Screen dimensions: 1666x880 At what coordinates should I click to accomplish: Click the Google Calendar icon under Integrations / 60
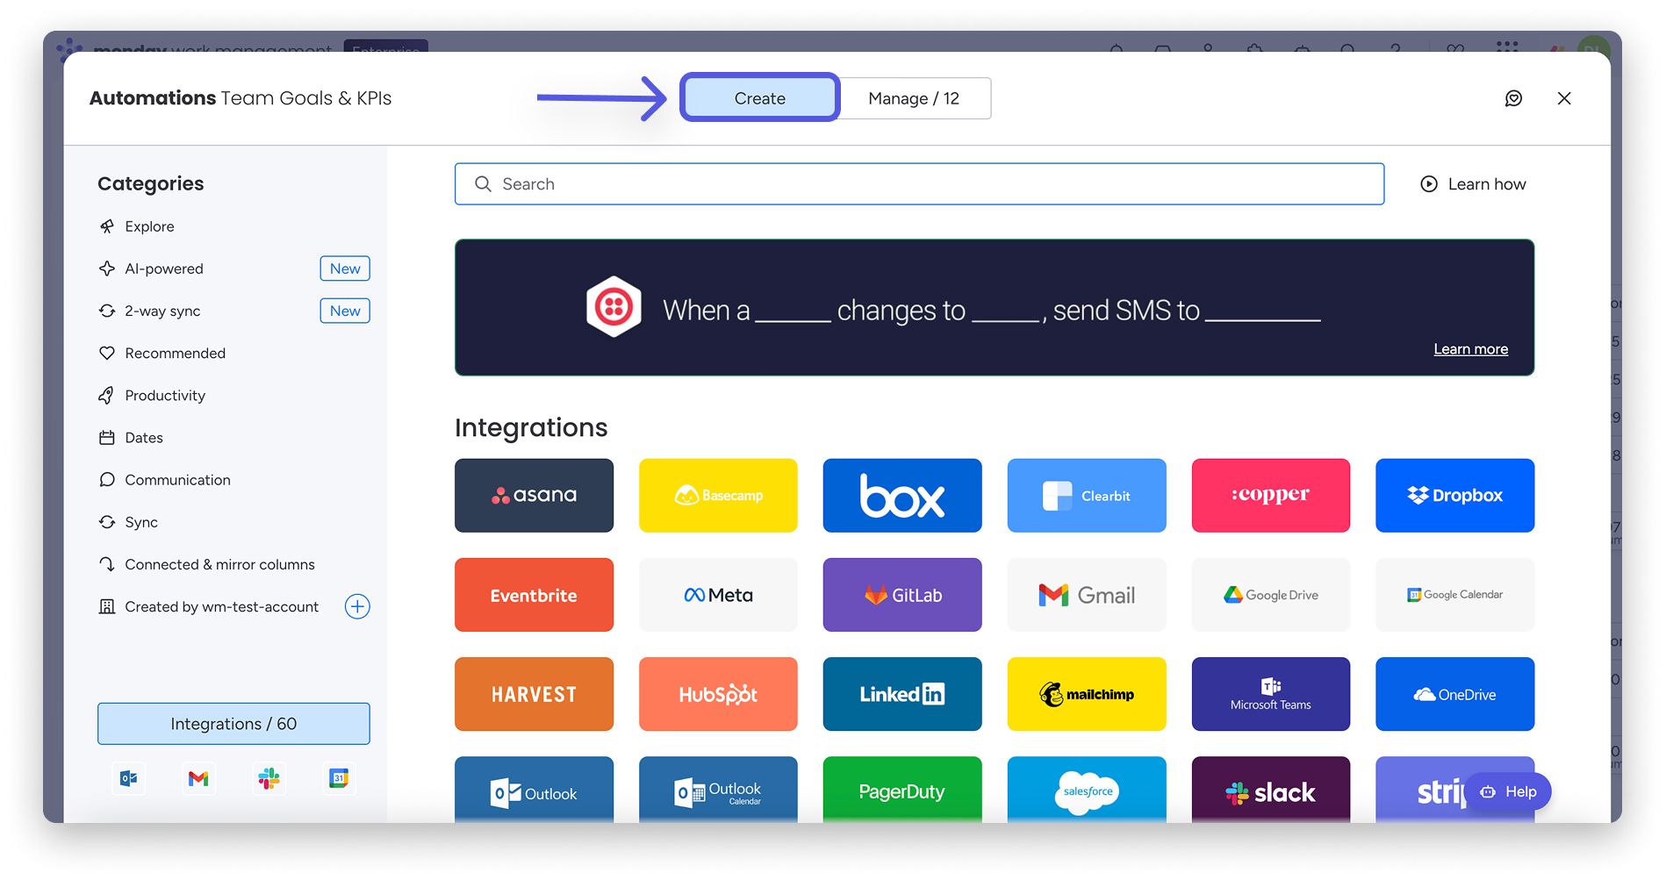point(339,778)
